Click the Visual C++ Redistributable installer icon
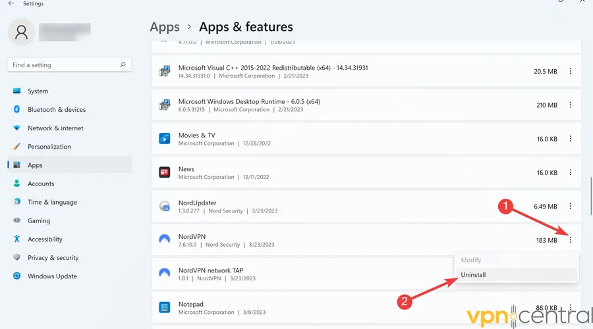 (165, 71)
